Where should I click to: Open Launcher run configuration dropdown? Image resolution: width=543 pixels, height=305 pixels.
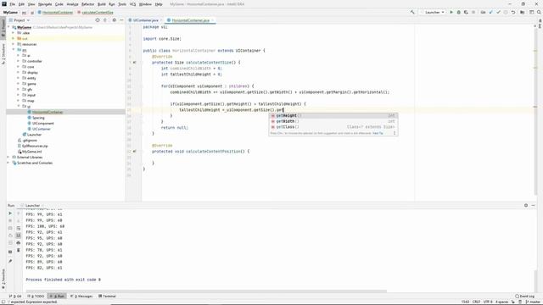[x=433, y=12]
